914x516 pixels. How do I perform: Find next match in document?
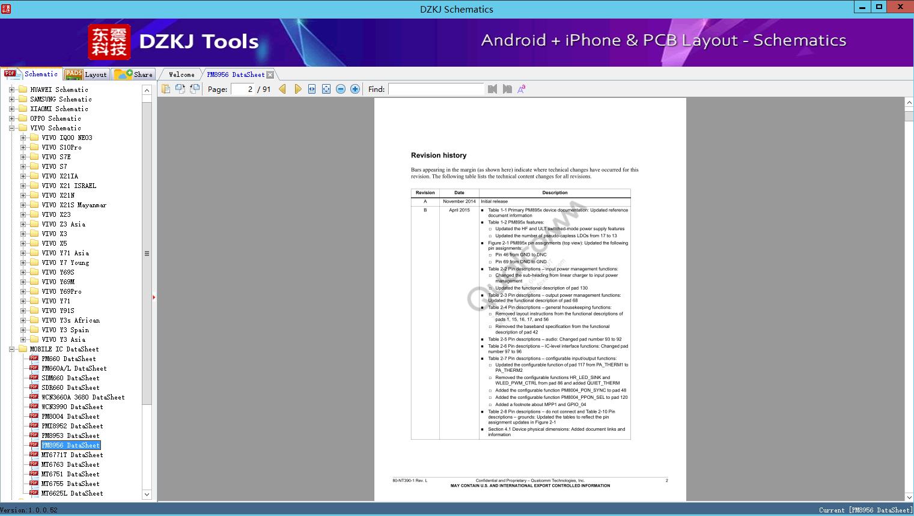coord(507,89)
